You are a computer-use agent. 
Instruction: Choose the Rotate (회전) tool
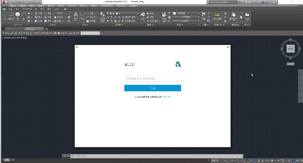tap(48, 13)
